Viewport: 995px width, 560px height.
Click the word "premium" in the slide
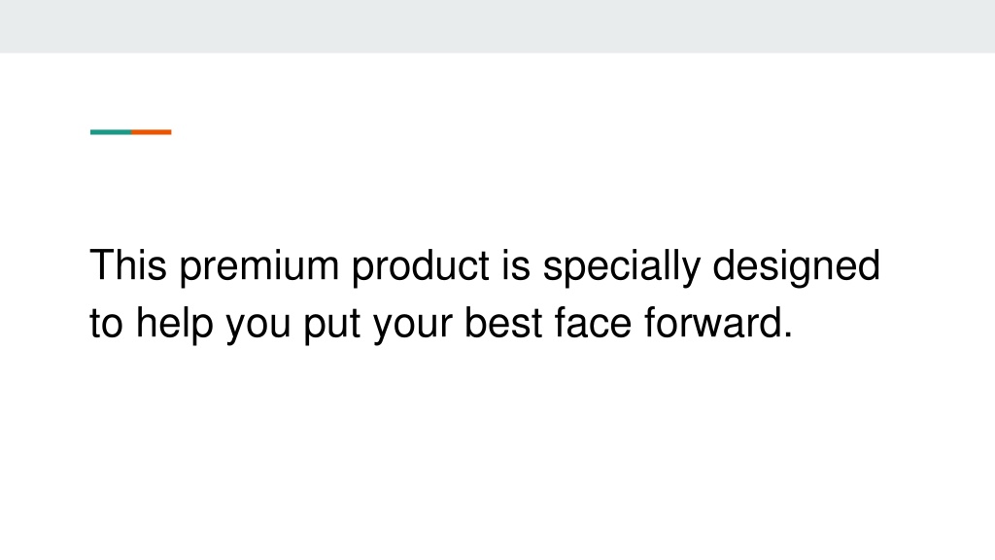(x=258, y=268)
